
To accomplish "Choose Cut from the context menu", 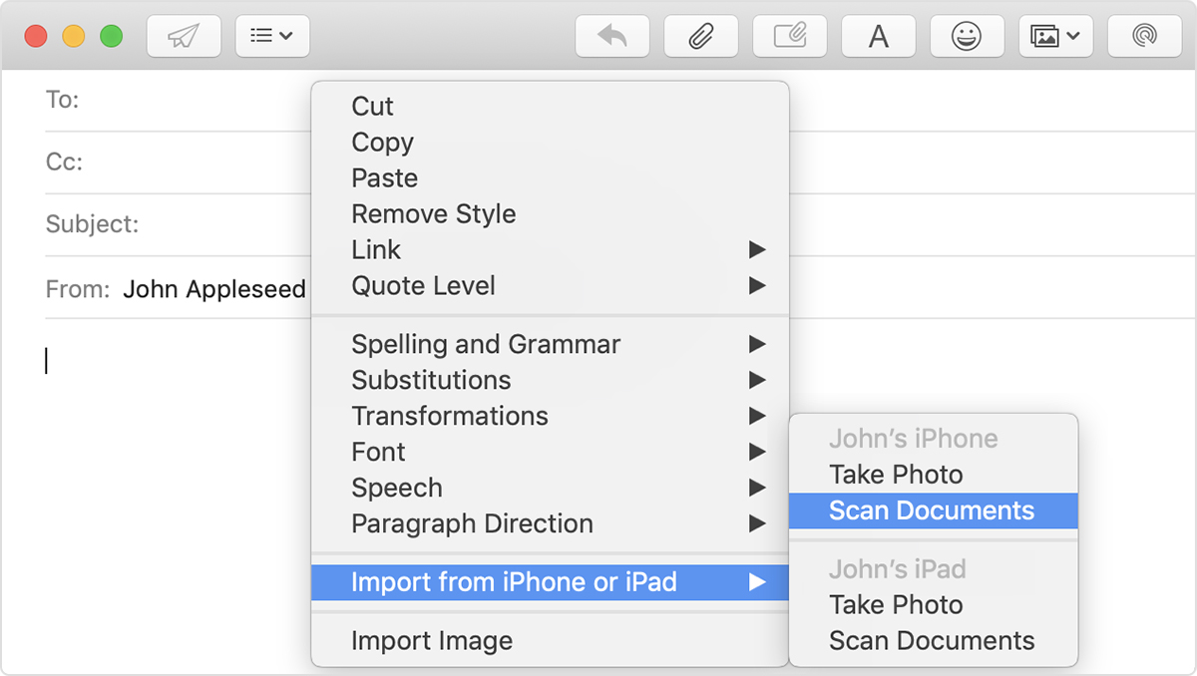I will click(x=550, y=107).
